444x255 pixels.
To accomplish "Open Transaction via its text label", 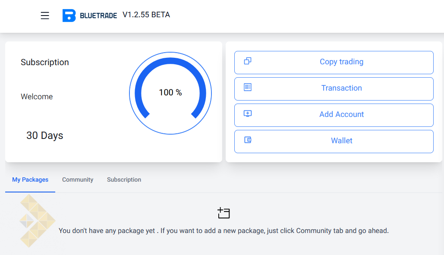I will (x=341, y=88).
